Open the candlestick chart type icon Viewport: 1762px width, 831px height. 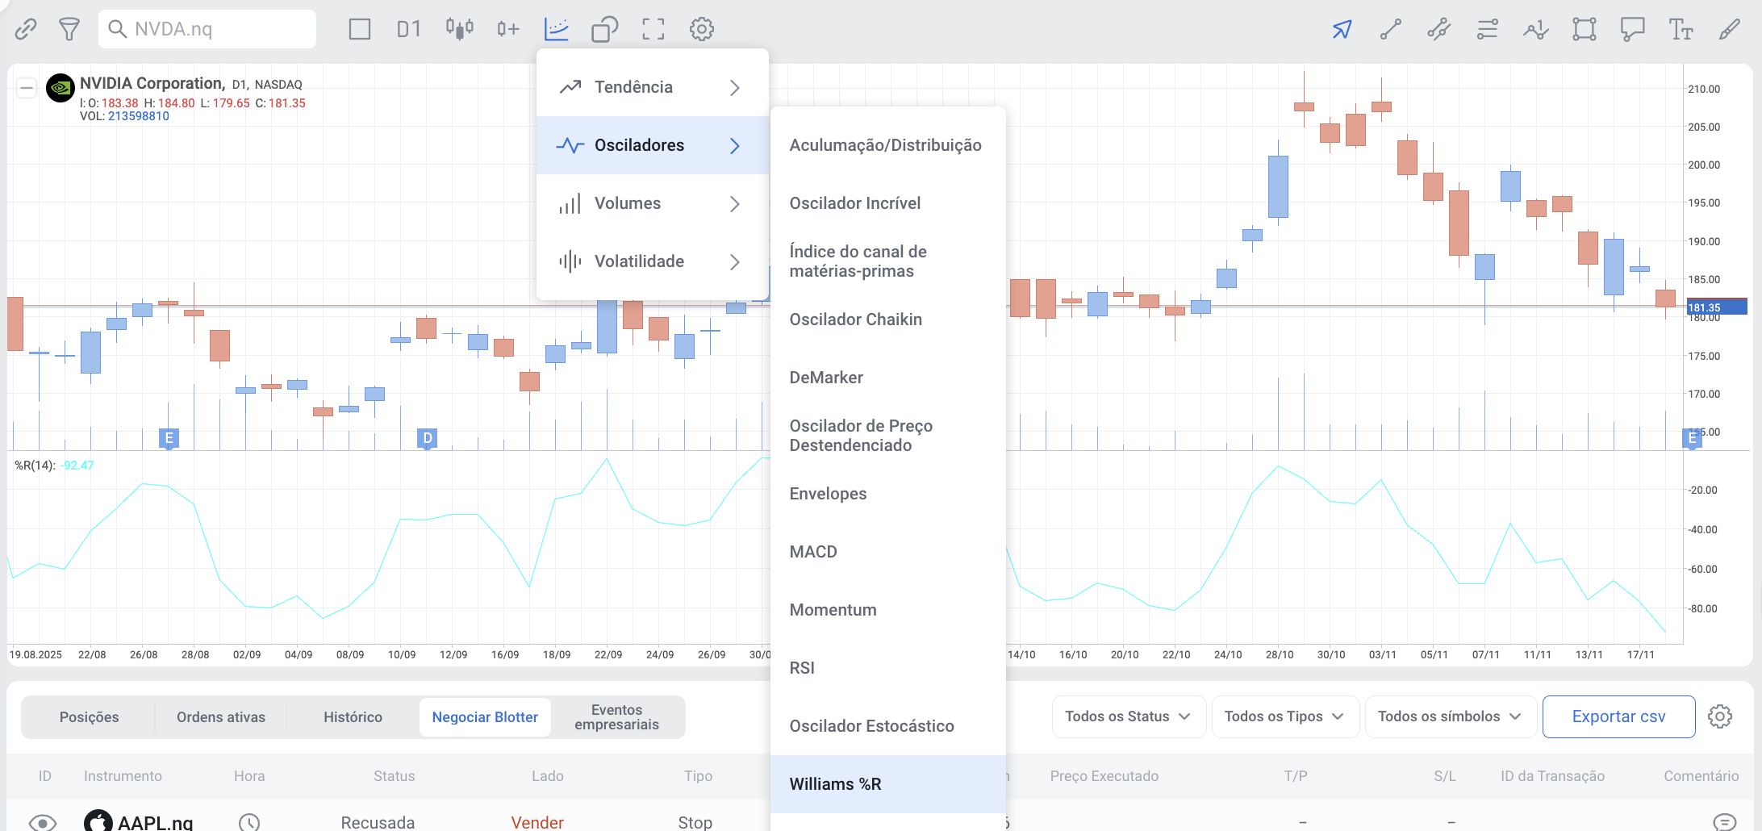pyautogui.click(x=460, y=29)
